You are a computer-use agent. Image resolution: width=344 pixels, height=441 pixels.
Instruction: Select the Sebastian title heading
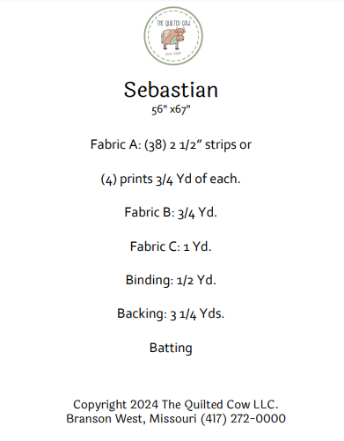pyautogui.click(x=171, y=90)
